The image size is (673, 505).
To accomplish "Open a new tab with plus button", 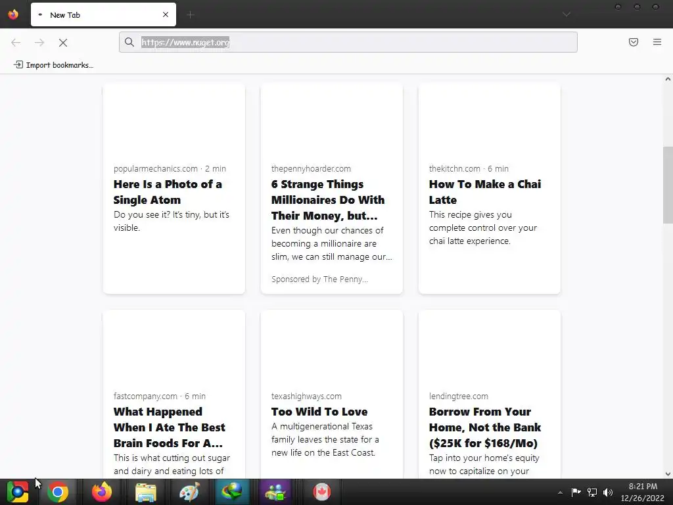I will point(191,15).
